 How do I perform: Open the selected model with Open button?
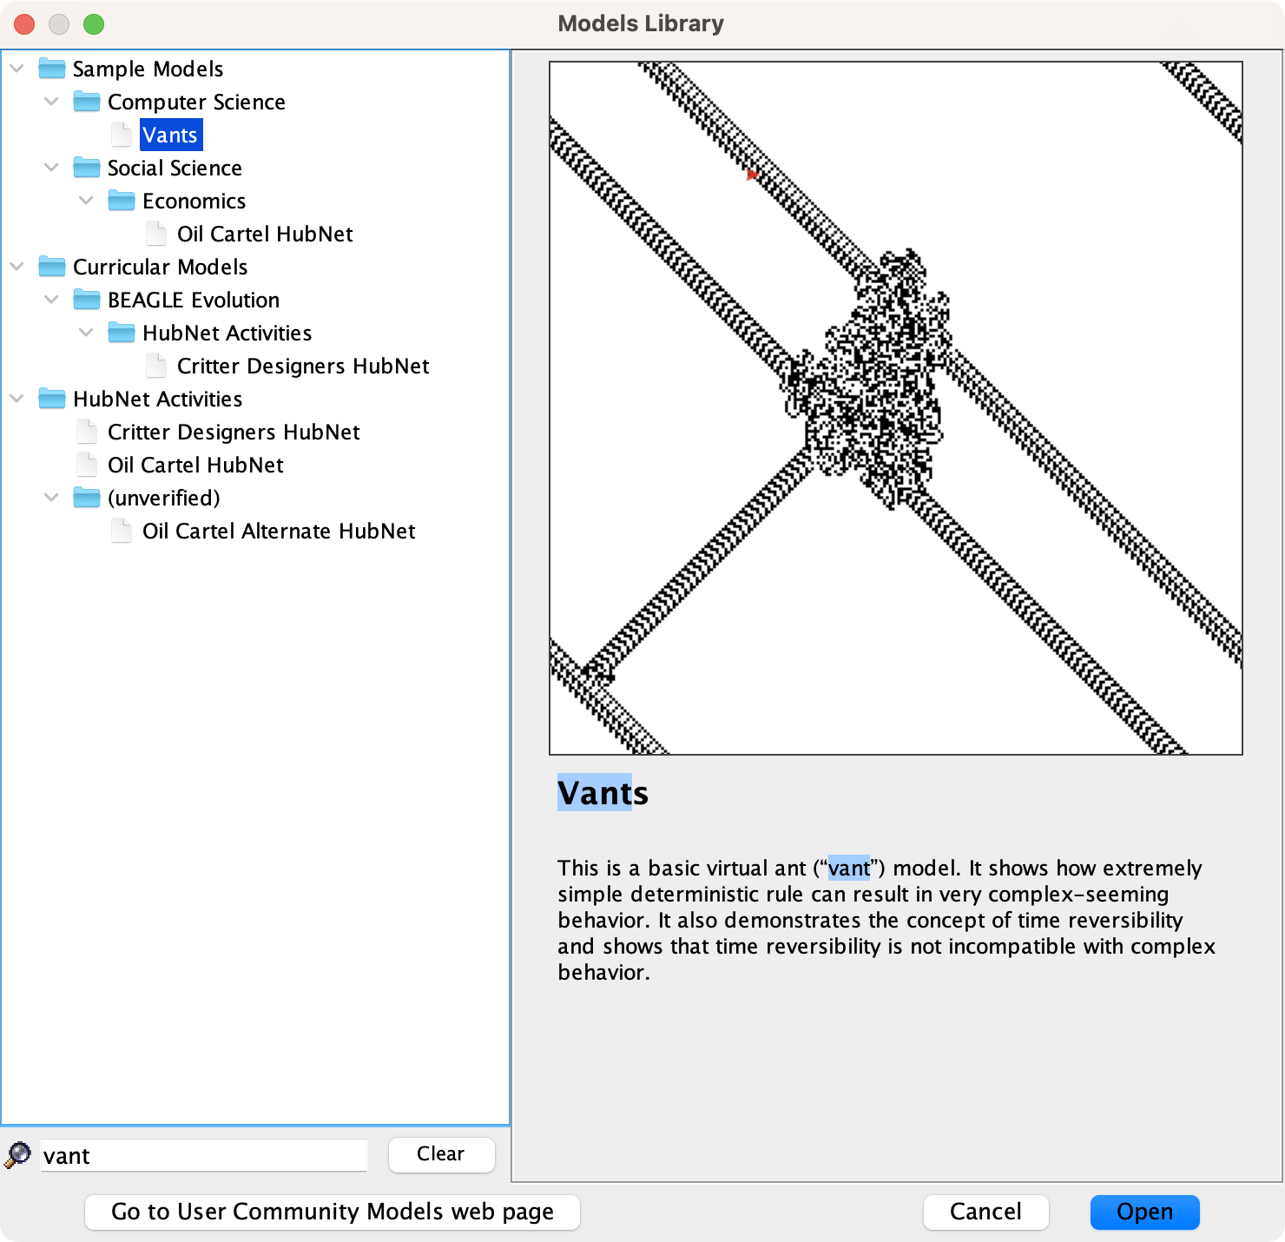[x=1144, y=1212]
